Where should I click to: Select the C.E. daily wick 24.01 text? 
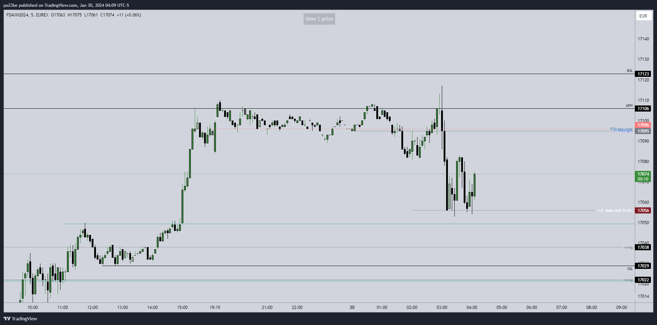614,211
